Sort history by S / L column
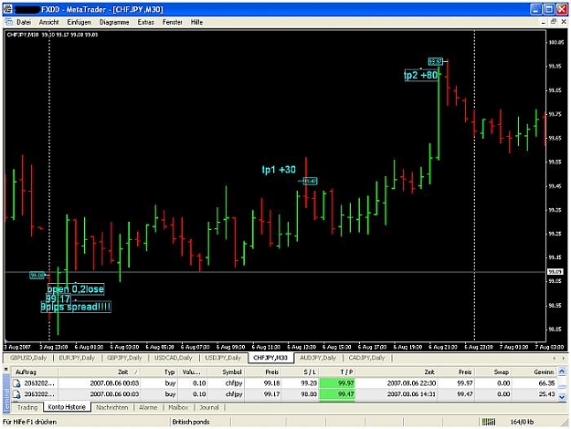571x429 pixels. click(301, 371)
